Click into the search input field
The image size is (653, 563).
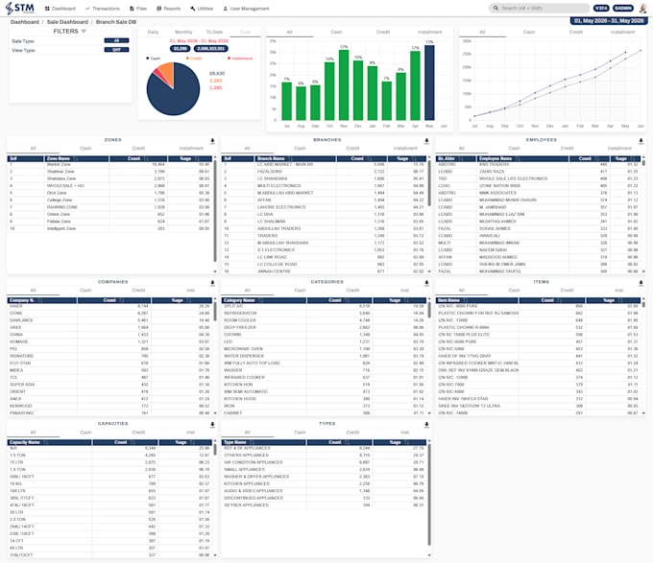click(544, 8)
